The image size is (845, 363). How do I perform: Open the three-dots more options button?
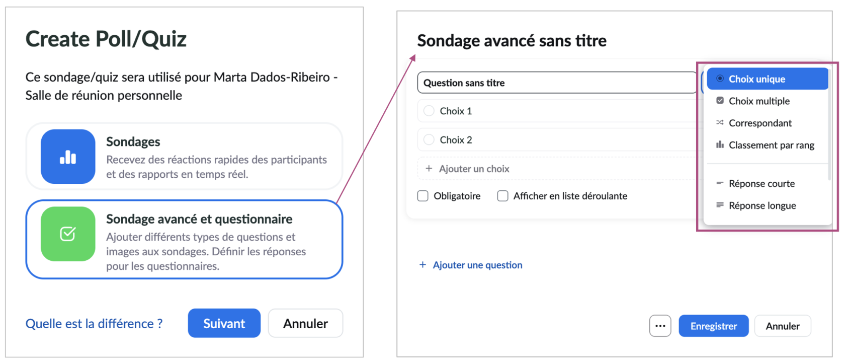tap(660, 326)
